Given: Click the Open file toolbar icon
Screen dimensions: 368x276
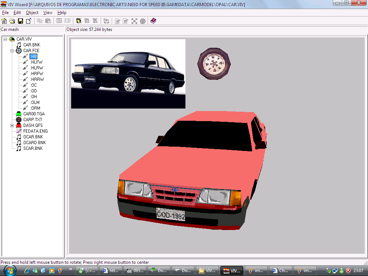Looking at the screenshot, I should click(12, 21).
